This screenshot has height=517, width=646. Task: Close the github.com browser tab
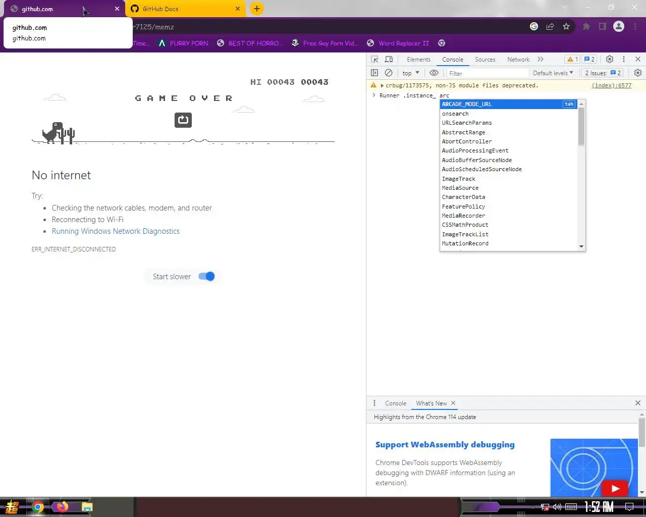pos(117,9)
